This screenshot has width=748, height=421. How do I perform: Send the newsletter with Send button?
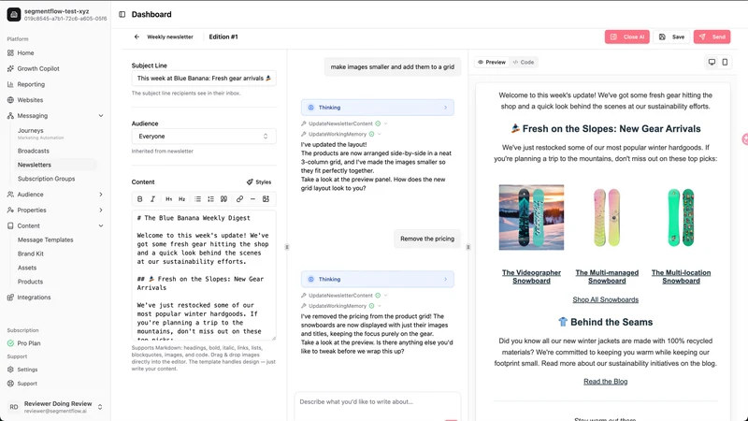pos(712,36)
